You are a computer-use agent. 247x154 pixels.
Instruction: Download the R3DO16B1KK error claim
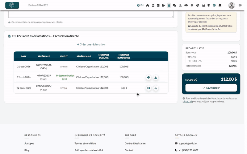pos(156,88)
